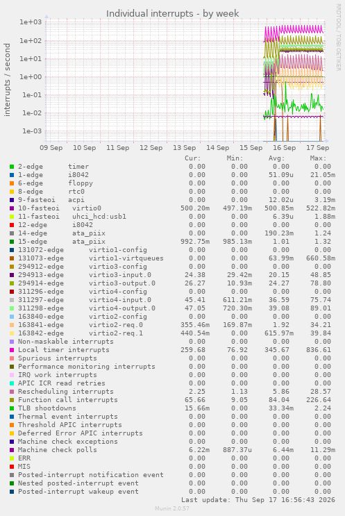
Task: Click the interrupts / second axis label
Action: 7,80
